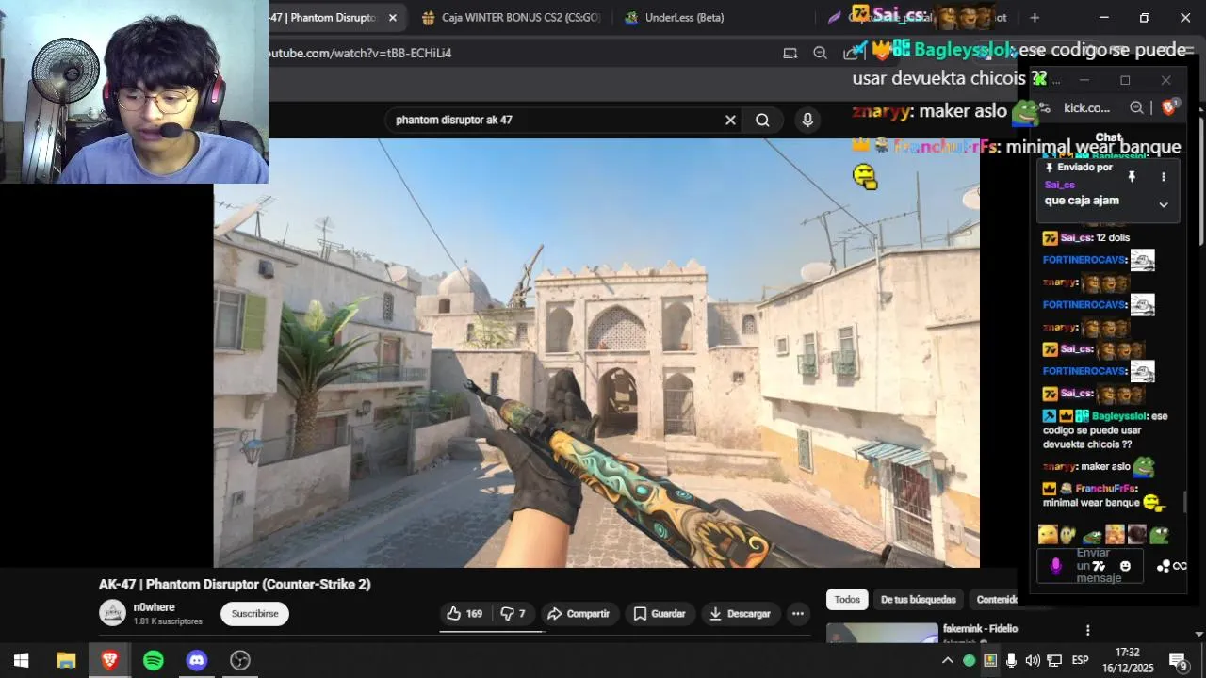Open the fakemink Fidelio video thumbnail
The width and height of the screenshot is (1206, 678).
882,633
